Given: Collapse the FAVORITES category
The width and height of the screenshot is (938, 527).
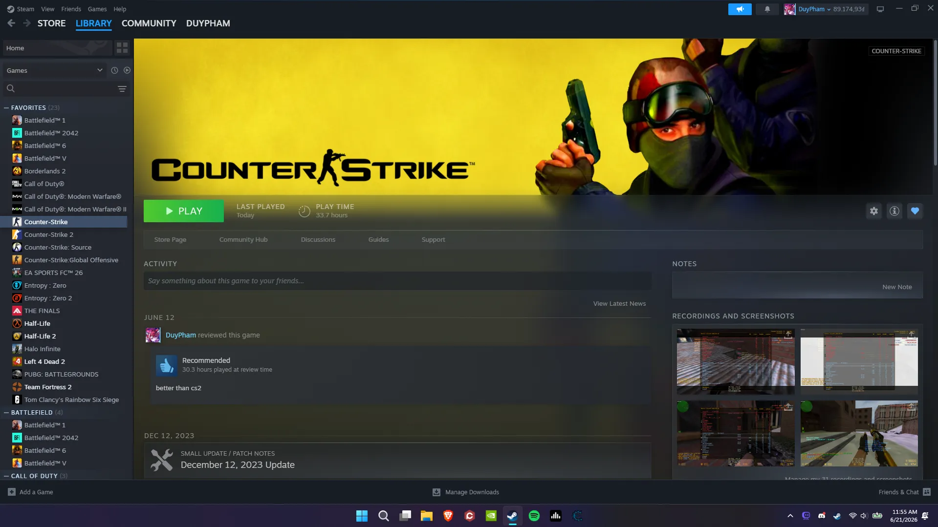Looking at the screenshot, I should click(6, 107).
